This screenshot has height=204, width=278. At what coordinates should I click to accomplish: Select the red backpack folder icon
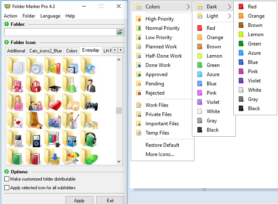pos(35,84)
